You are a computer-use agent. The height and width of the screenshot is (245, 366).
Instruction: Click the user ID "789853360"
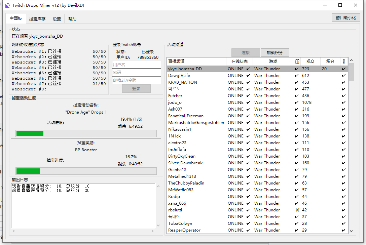[x=148, y=57]
